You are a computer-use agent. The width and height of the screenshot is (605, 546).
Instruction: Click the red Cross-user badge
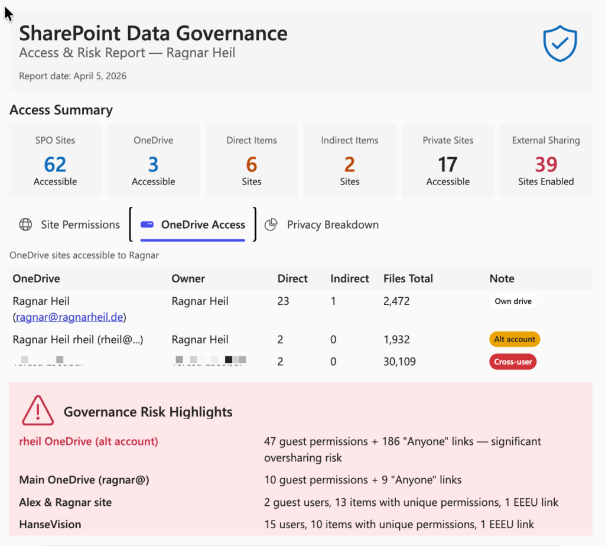point(512,362)
